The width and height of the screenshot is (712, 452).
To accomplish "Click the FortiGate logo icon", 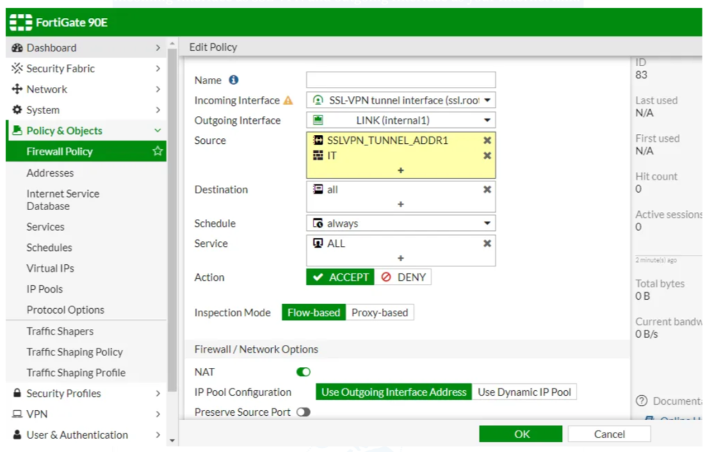I will pyautogui.click(x=21, y=22).
